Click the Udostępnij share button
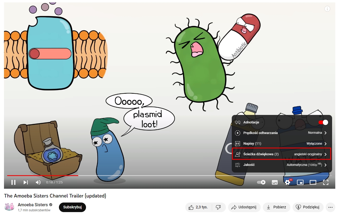 (244, 207)
